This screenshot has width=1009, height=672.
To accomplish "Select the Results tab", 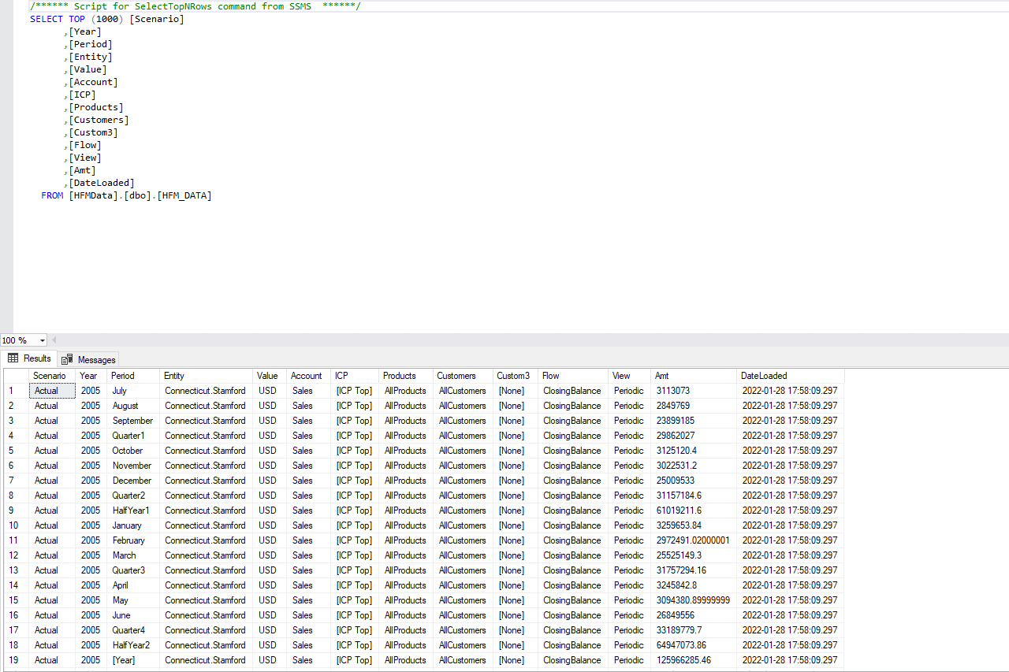I will coord(35,358).
